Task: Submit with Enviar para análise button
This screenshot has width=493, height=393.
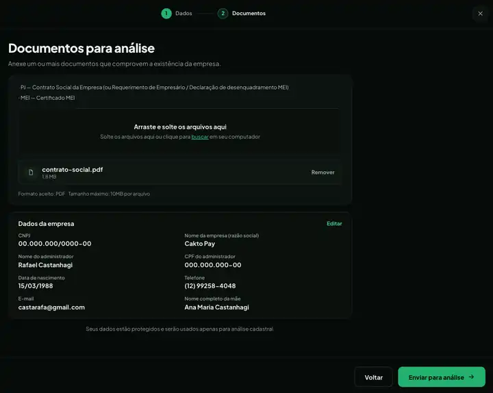Action: [x=442, y=377]
